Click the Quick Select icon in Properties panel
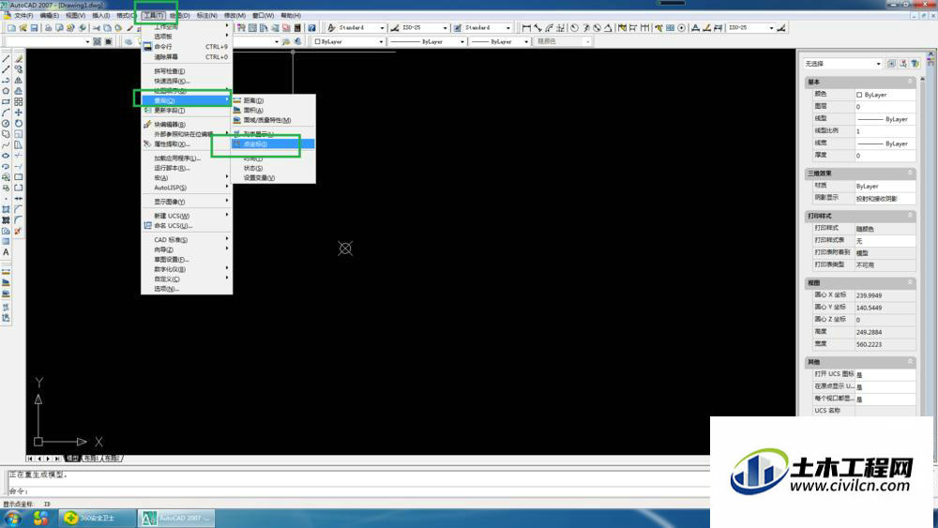The height and width of the screenshot is (528, 938). (915, 64)
